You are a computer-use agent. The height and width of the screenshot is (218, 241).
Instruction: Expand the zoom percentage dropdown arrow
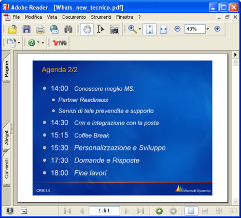pyautogui.click(x=208, y=29)
